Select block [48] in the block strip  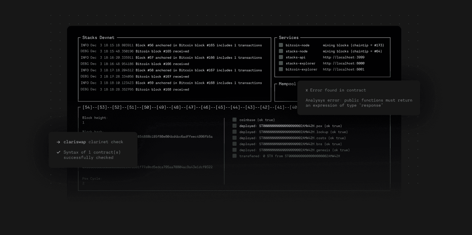(176, 107)
